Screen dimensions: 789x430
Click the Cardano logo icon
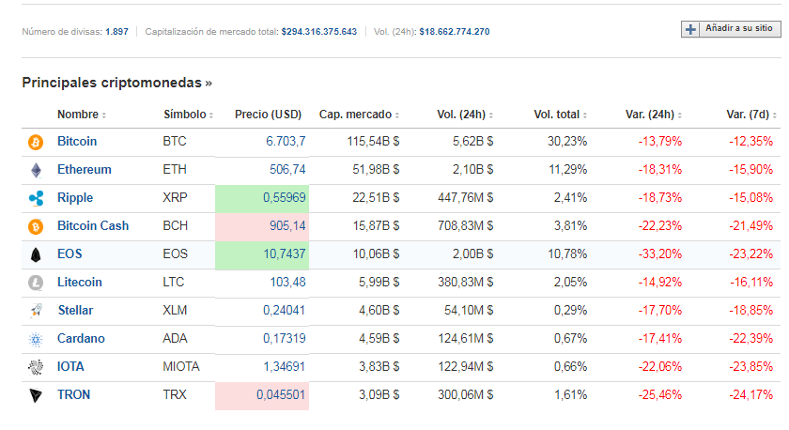coord(36,340)
